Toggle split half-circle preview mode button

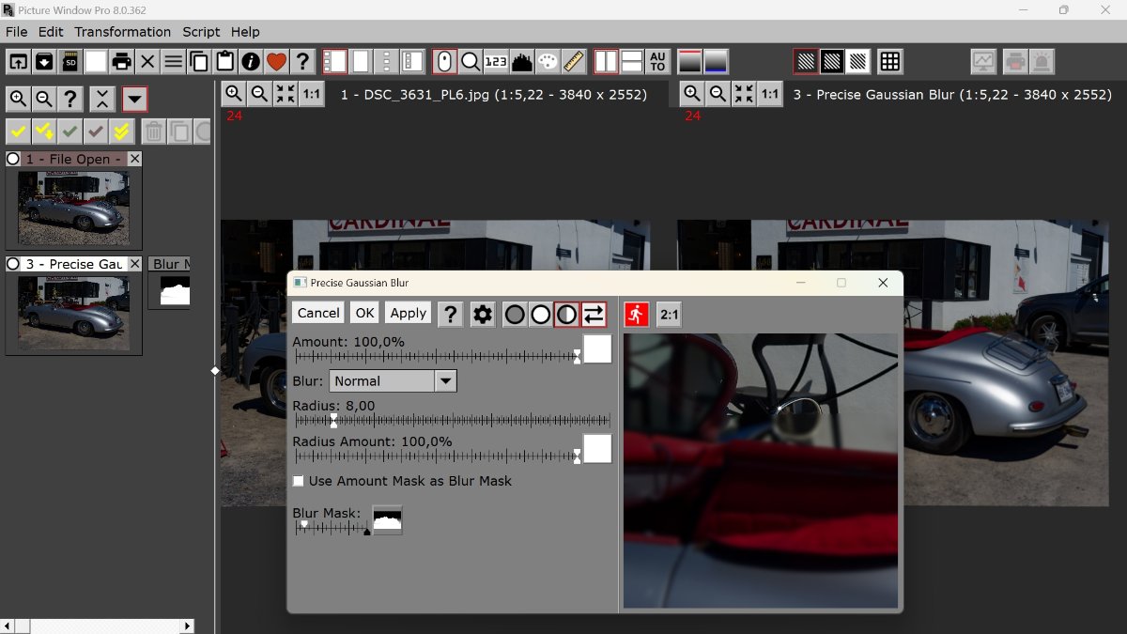pyautogui.click(x=566, y=314)
